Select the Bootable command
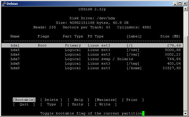This screenshot has width=189, height=117. [x=24, y=100]
